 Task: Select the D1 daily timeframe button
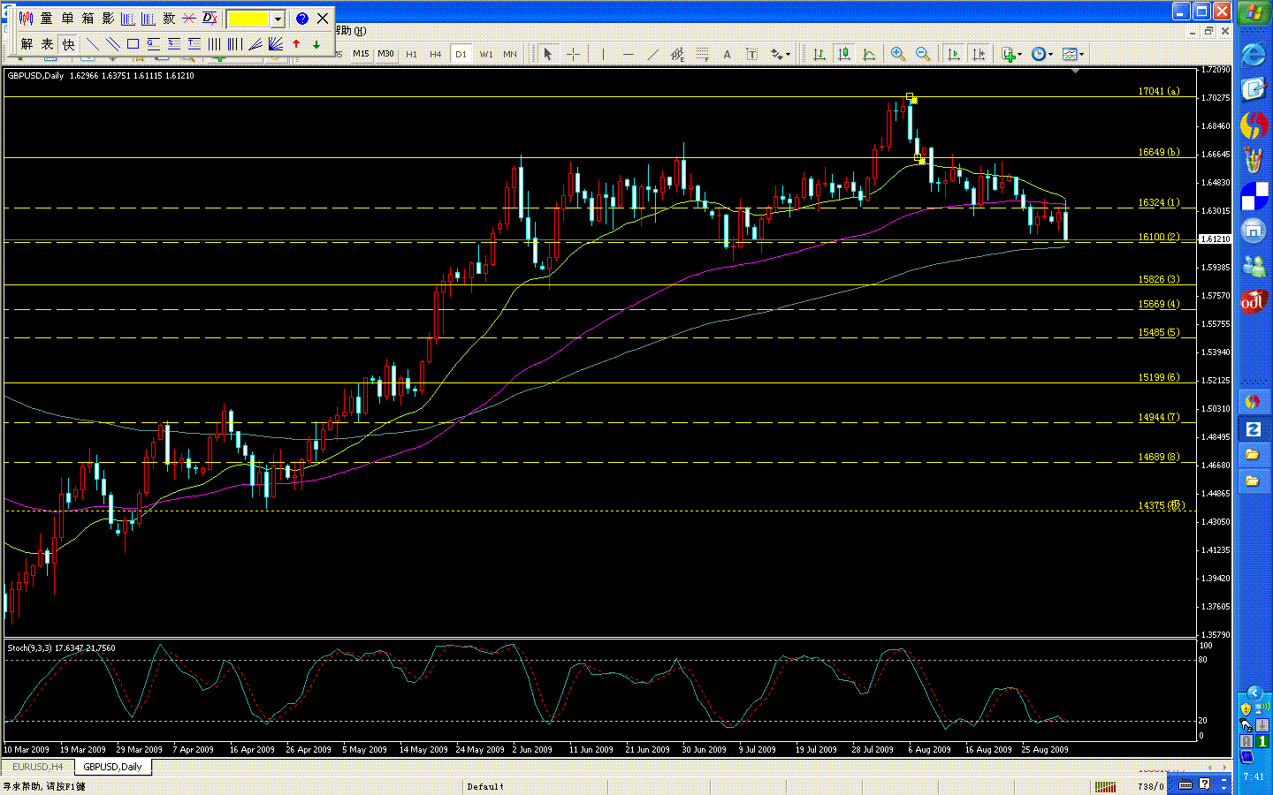coord(461,54)
